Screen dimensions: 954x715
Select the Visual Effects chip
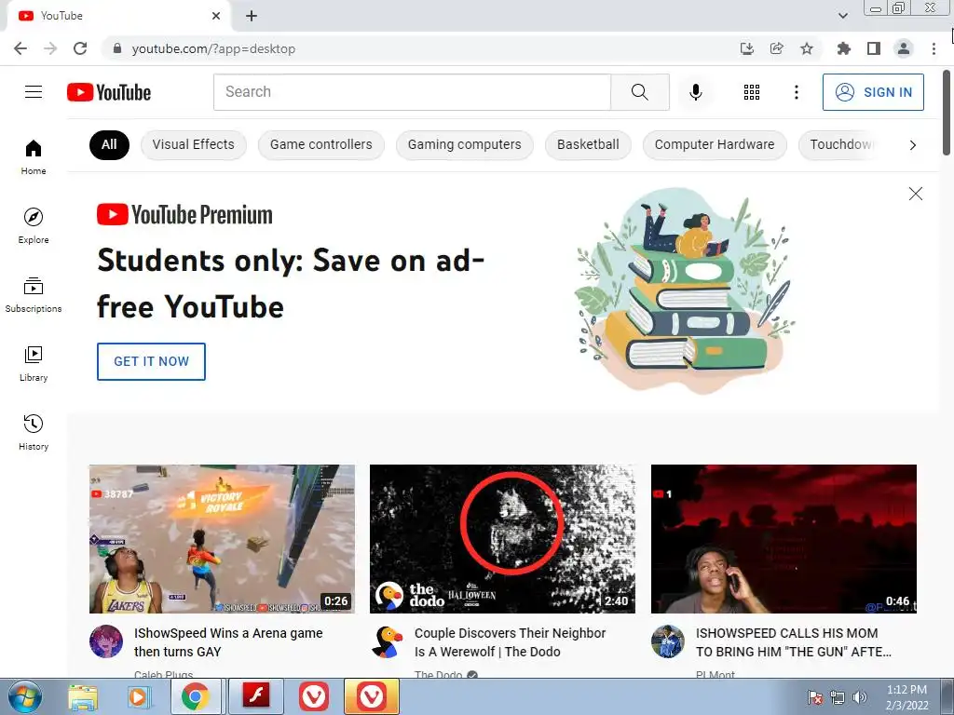pos(194,144)
